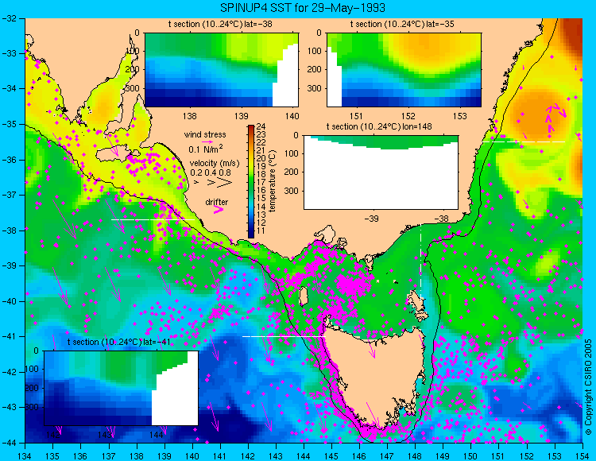Click colour bar tick label 24
The width and height of the screenshot is (596, 461).
(x=261, y=126)
